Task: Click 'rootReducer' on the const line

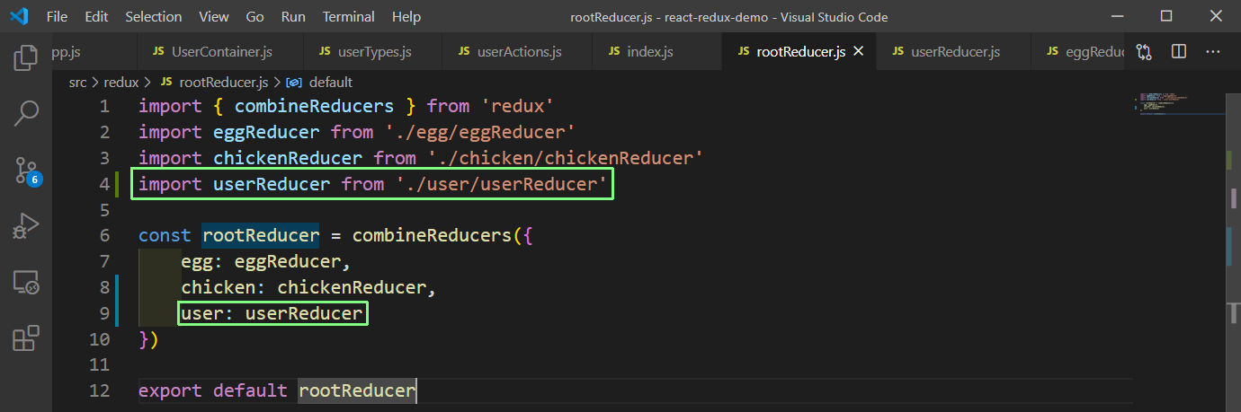Action: point(261,236)
